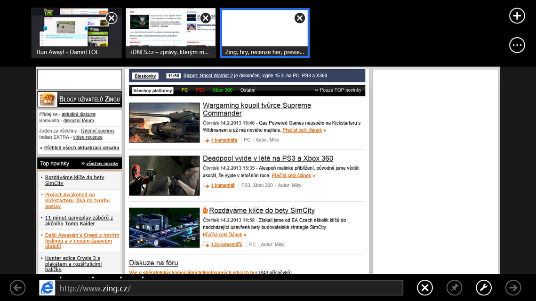The width and height of the screenshot is (536, 301).
Task: Open a new tab with the plus icon
Action: click(x=517, y=16)
